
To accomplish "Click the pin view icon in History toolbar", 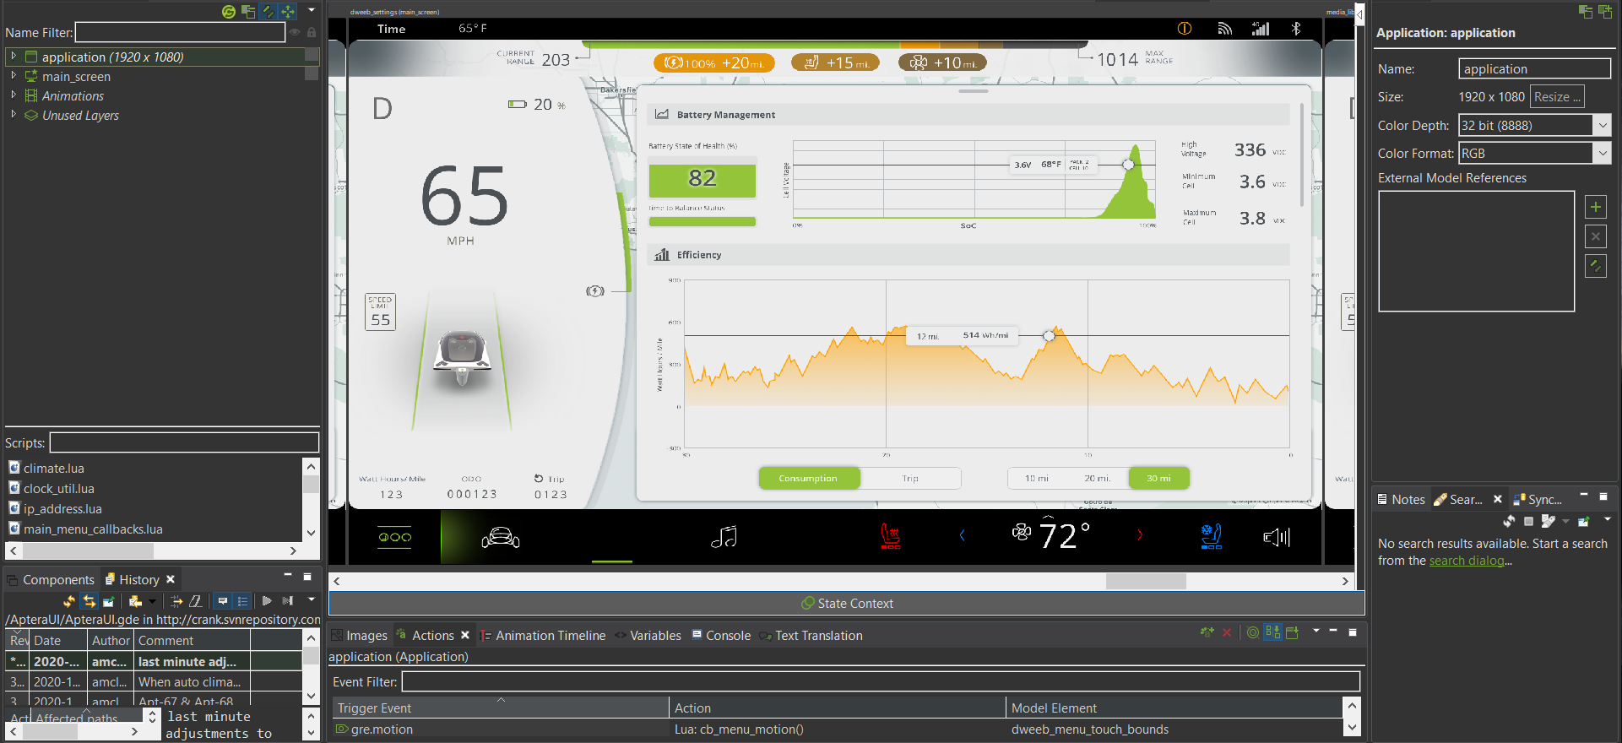I will pyautogui.click(x=108, y=601).
